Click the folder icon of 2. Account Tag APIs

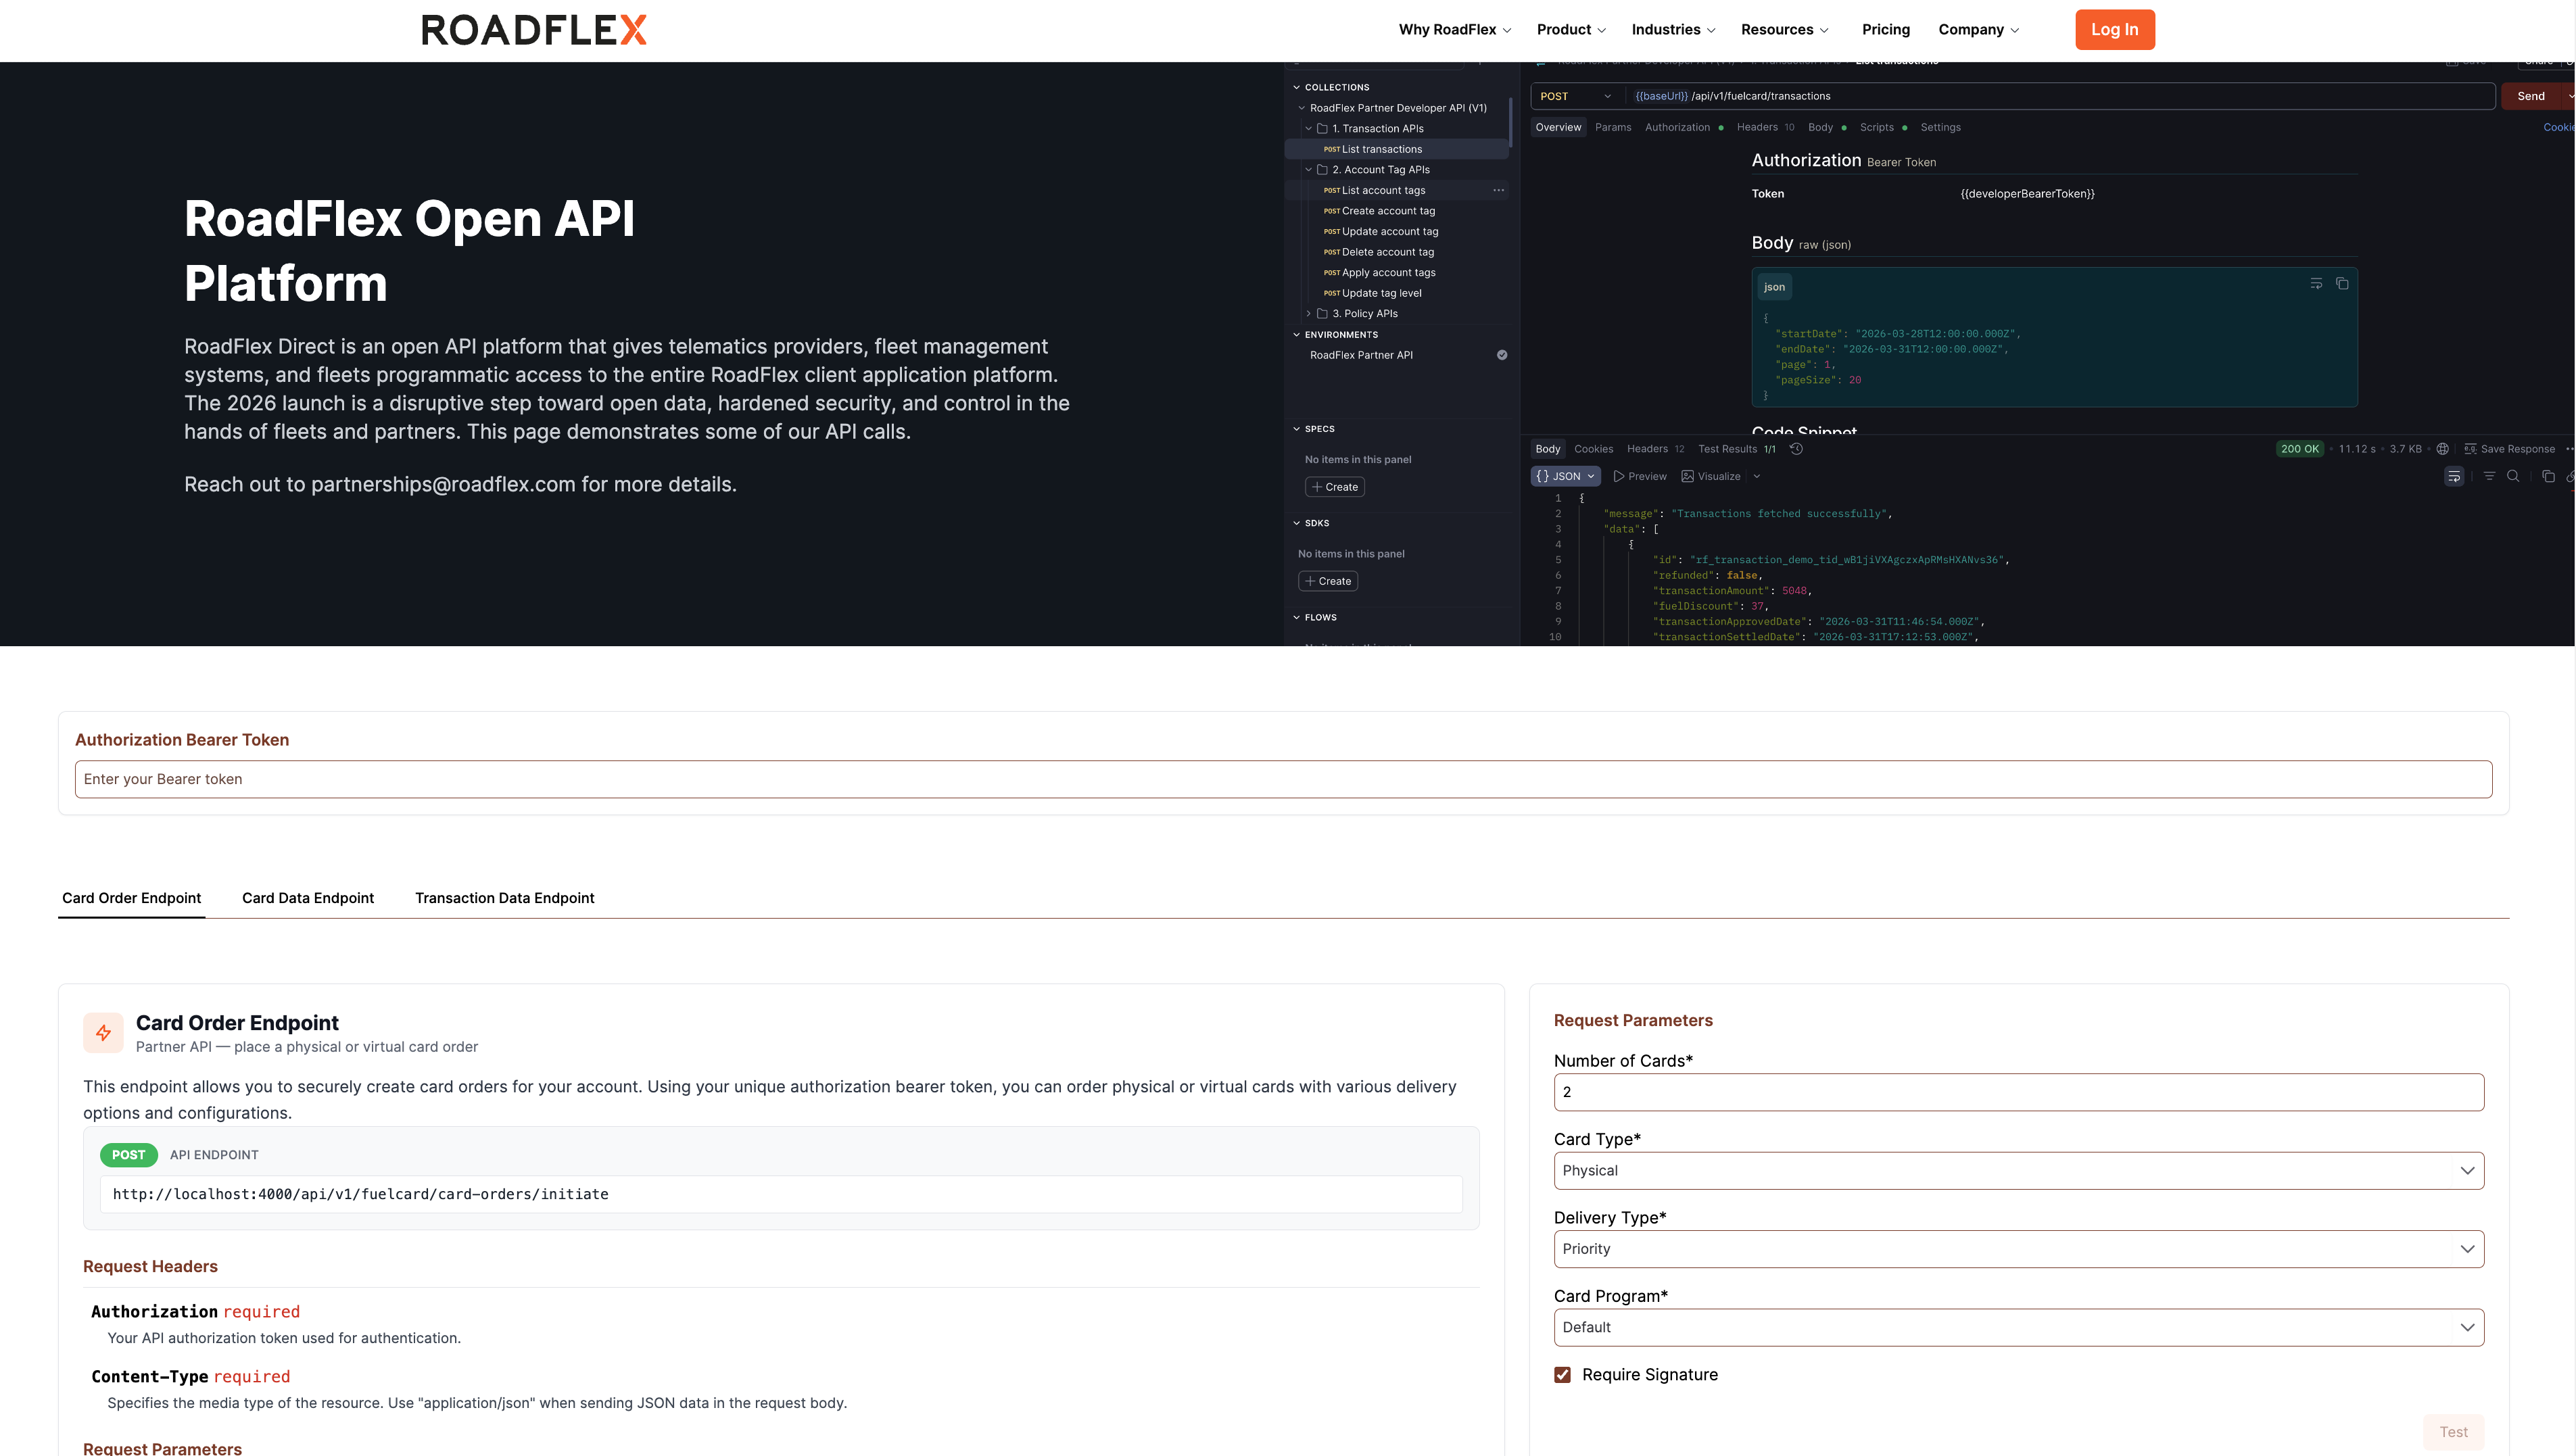[1322, 170]
